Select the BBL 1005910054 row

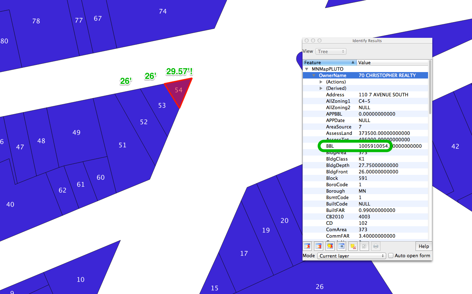click(365, 146)
